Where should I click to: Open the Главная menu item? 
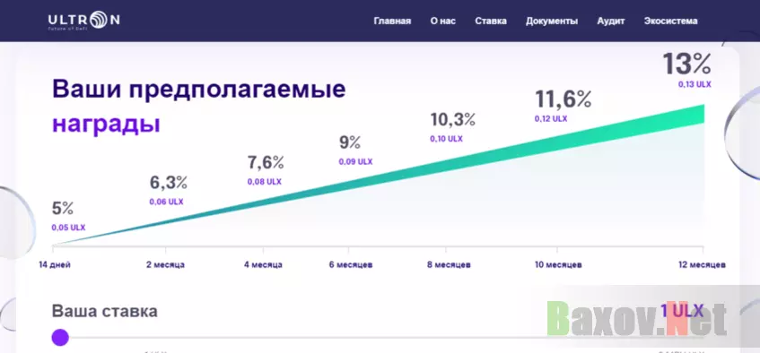pos(392,22)
